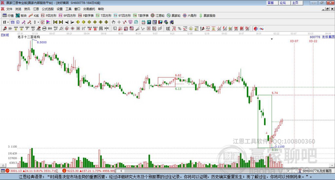This screenshot has width=335, height=180.
Task: Select the red pencil tool icon
Action: [5, 29]
